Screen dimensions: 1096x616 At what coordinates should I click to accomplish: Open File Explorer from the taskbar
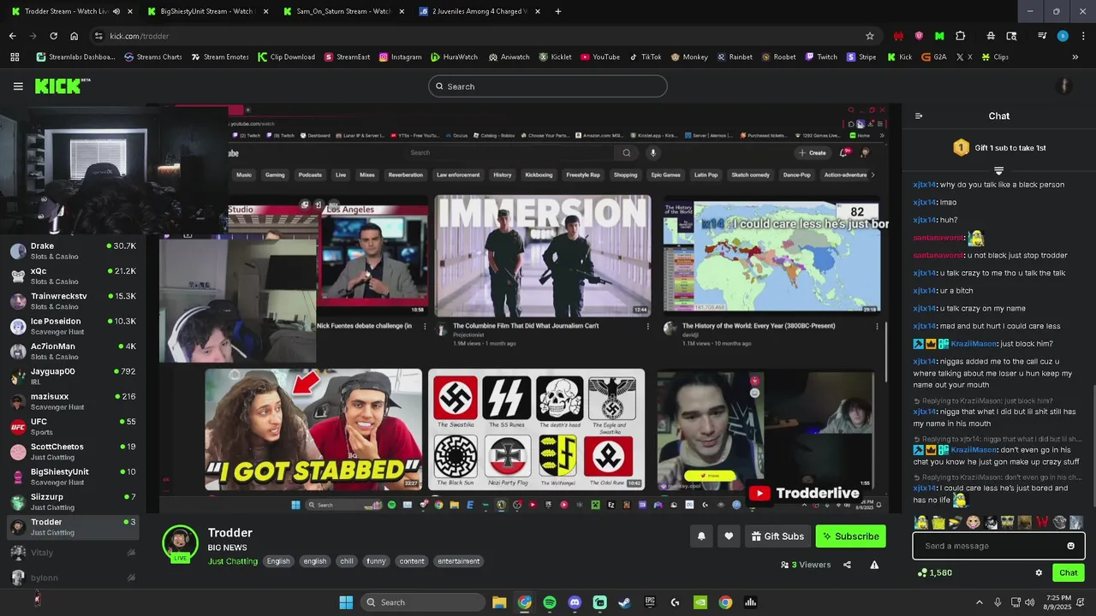pyautogui.click(x=499, y=602)
